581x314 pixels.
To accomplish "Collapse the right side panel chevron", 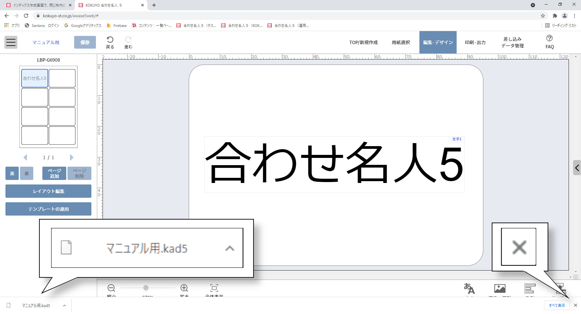I will [577, 168].
